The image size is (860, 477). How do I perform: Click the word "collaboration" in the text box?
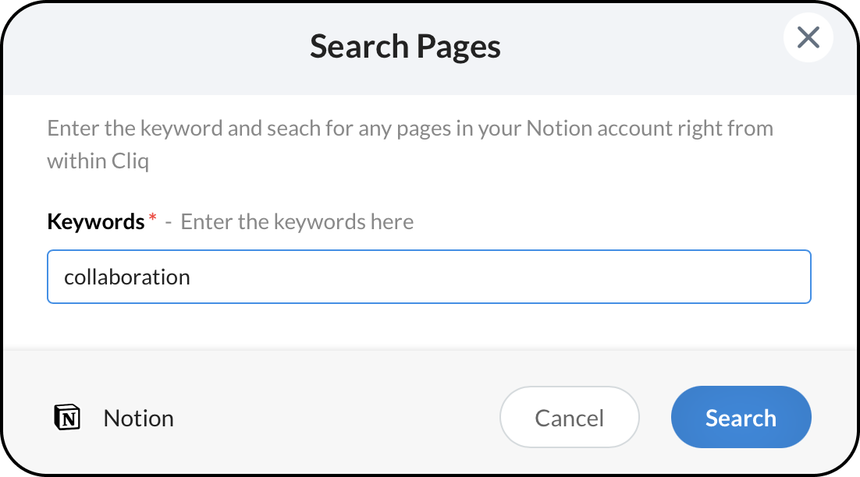(x=127, y=277)
